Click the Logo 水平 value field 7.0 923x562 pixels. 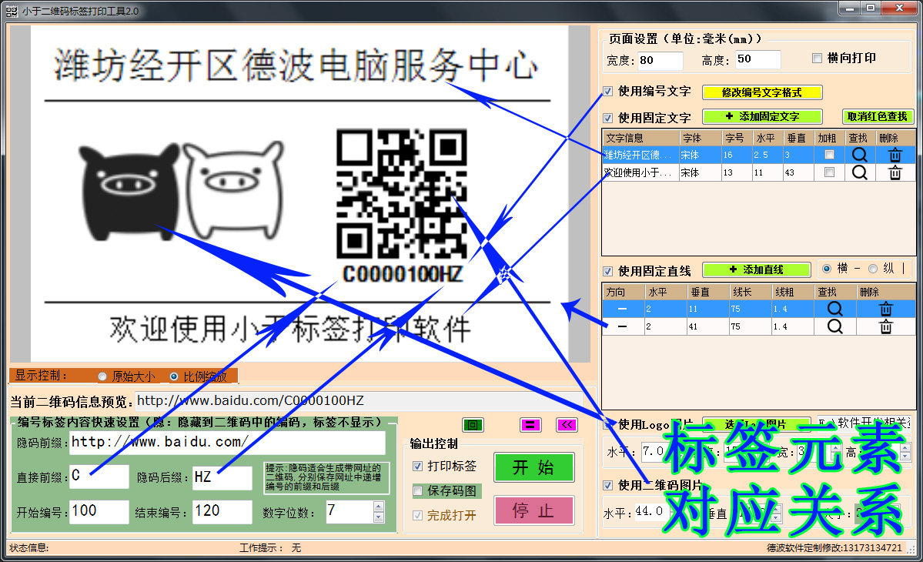pos(653,451)
